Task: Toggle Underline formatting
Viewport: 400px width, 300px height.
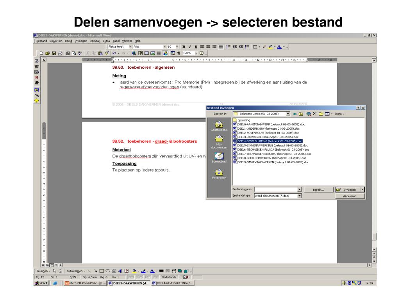Action: coord(196,47)
